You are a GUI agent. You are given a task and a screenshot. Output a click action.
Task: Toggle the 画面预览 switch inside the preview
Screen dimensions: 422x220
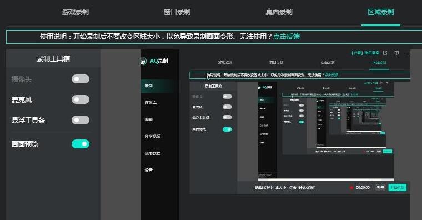[227, 129]
